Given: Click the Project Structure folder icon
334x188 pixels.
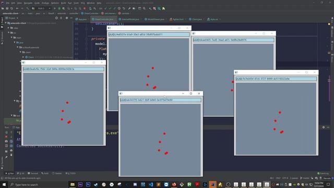Looking at the screenshot, I should (134, 8).
